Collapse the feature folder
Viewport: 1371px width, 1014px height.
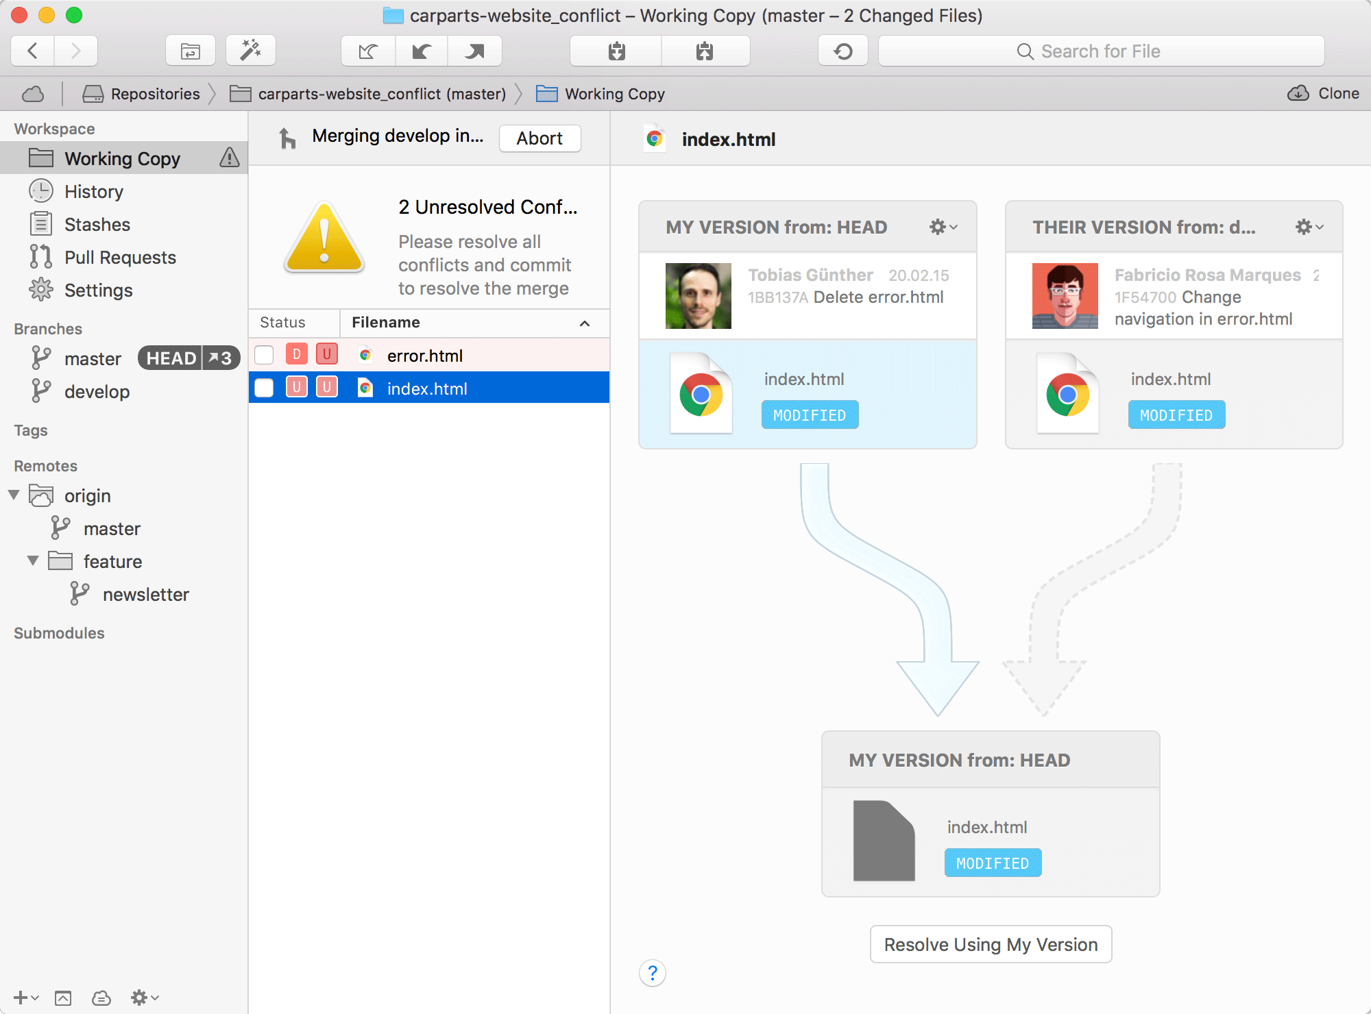pyautogui.click(x=33, y=560)
